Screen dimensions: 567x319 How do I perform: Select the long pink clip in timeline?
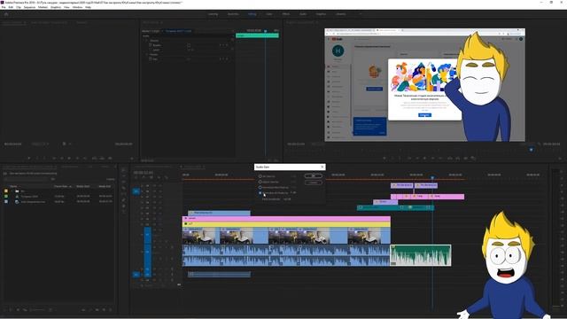[286, 219]
